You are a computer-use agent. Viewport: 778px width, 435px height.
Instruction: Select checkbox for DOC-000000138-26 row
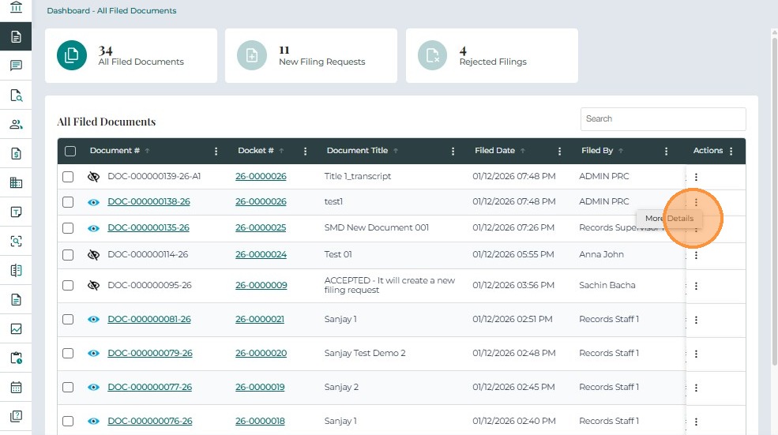coord(68,202)
